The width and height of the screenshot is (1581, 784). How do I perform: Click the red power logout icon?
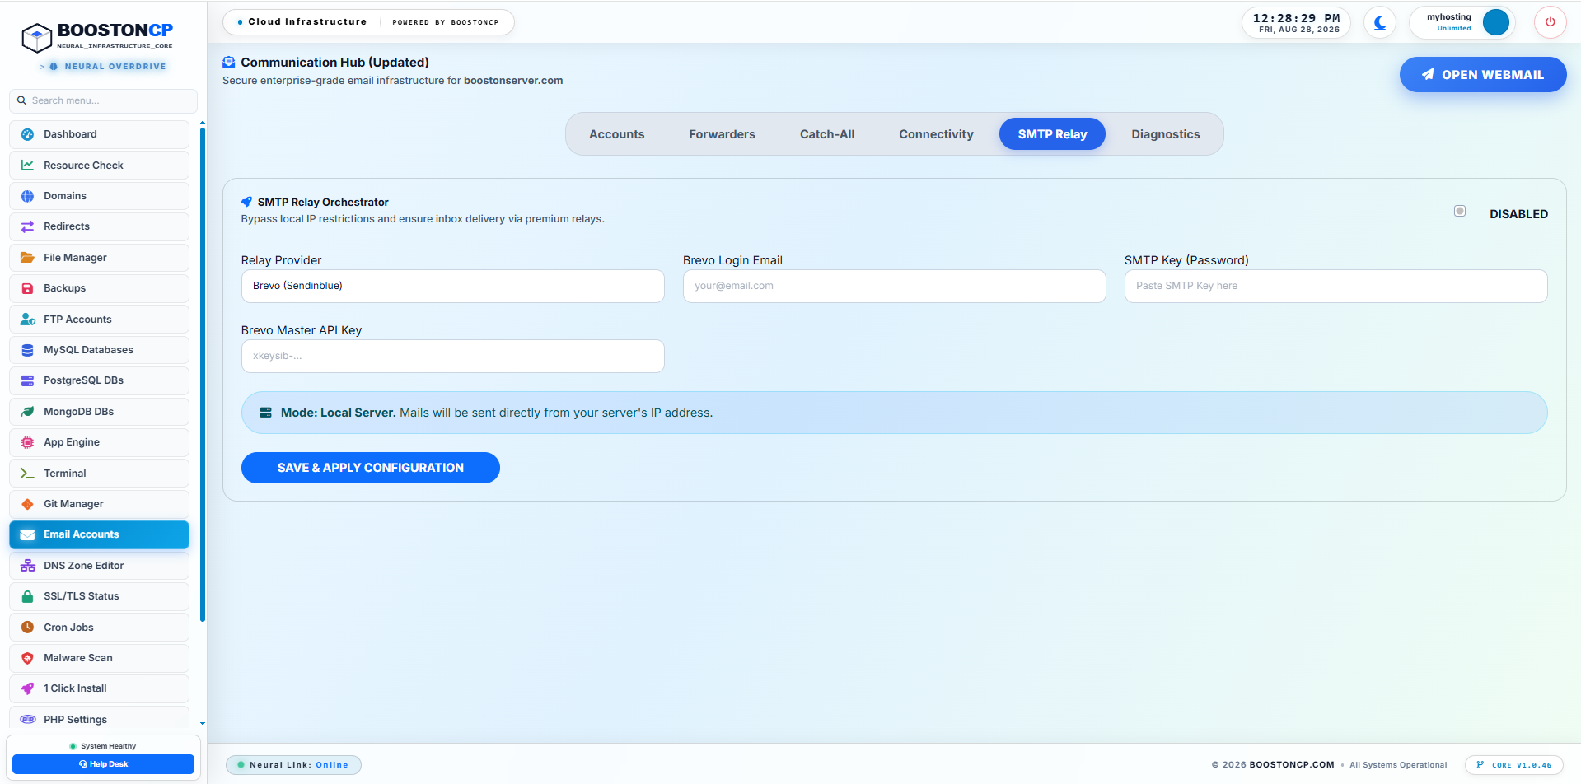tap(1550, 22)
